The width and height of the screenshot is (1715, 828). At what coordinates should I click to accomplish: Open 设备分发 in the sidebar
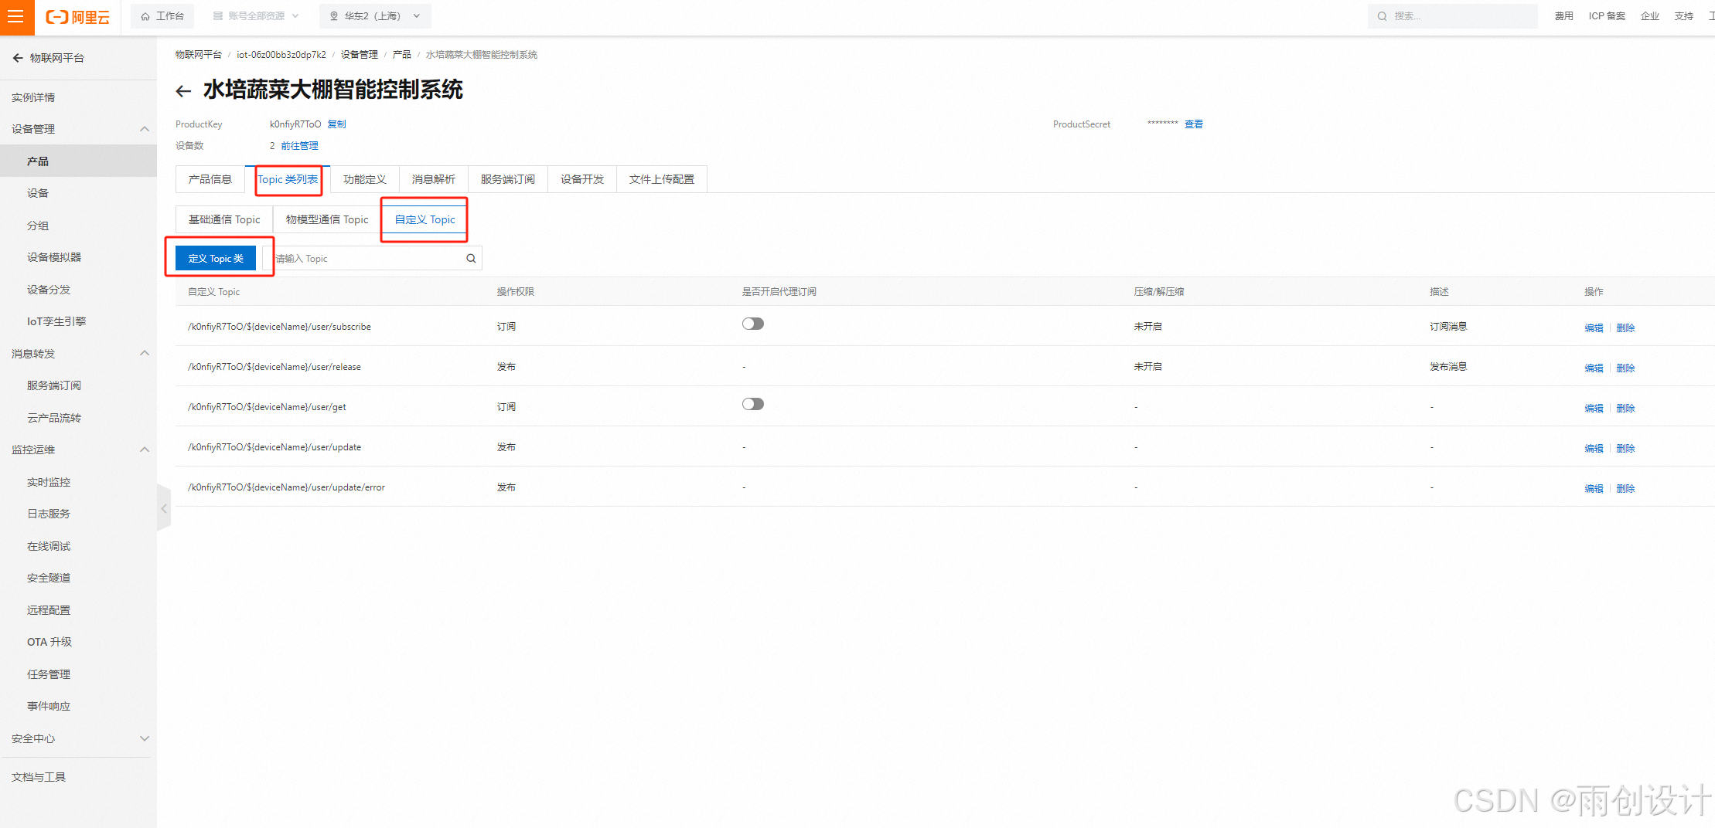click(x=49, y=290)
